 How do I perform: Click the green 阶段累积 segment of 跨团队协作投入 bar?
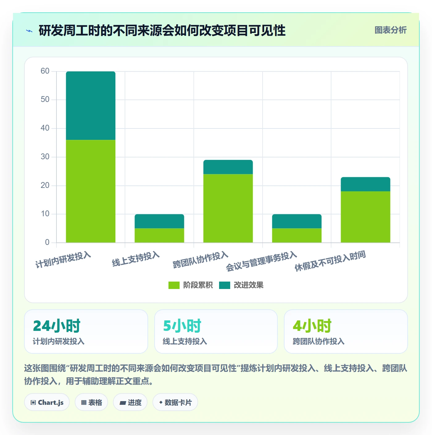pyautogui.click(x=228, y=208)
